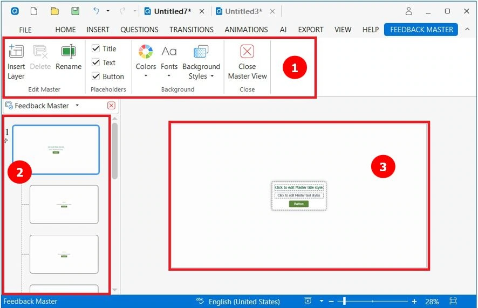
Task: Expand the Redo history dropdown arrow
Action: (135, 11)
